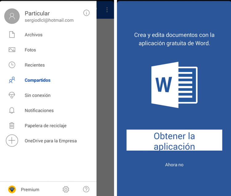Click the Sin conexión parachute icon
The image size is (231, 196).
(12, 95)
